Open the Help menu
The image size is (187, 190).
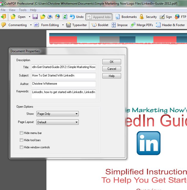coord(33,10)
